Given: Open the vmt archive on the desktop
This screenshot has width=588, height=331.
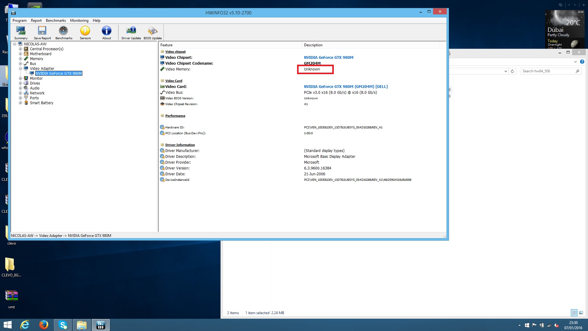Looking at the screenshot, I should click(x=11, y=299).
